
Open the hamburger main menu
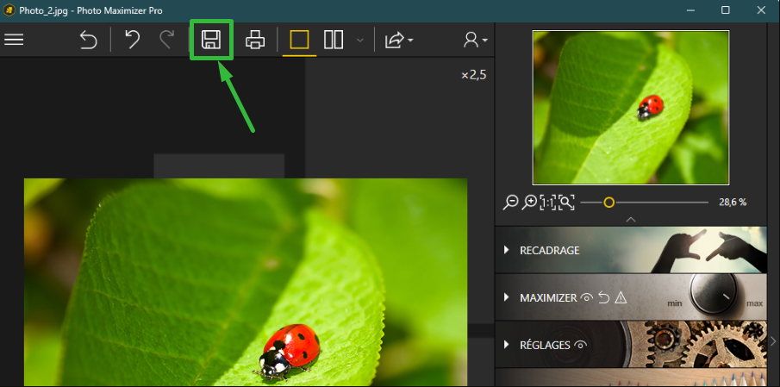click(14, 40)
